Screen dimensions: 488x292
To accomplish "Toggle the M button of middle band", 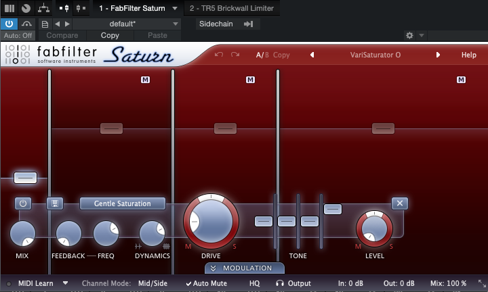I will (x=250, y=80).
